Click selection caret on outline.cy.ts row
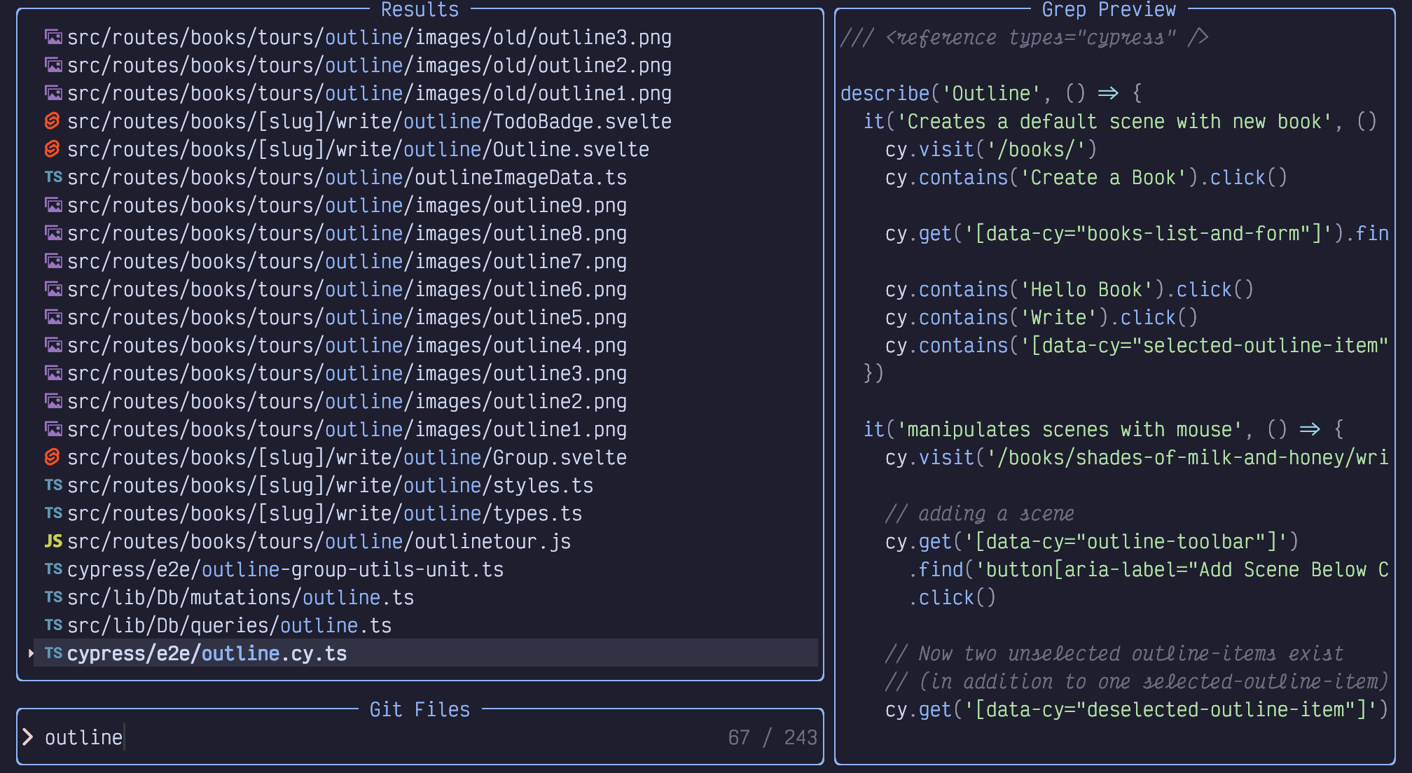The image size is (1412, 773). coord(31,653)
